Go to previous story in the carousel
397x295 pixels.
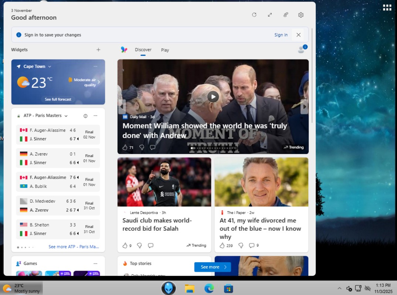pos(122,107)
